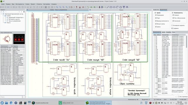
Task: Select the 'Плата' item in project tree
Action: coord(9,23)
